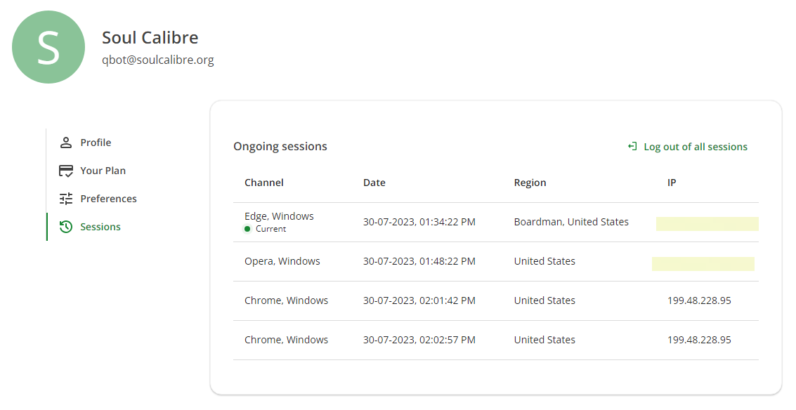
Task: Click the log out arrow icon
Action: pos(632,147)
